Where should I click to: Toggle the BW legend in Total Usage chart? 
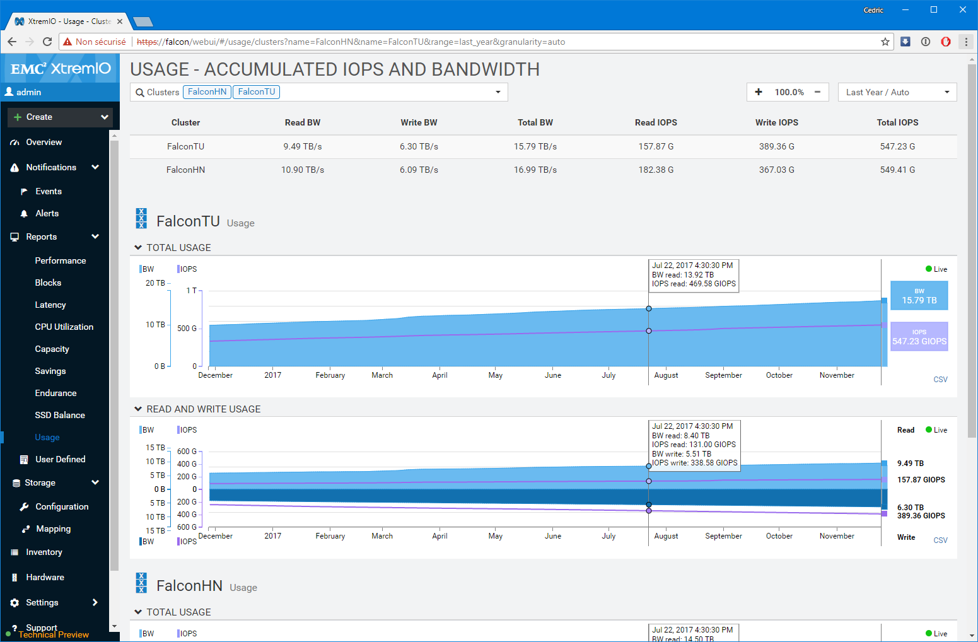click(x=147, y=269)
